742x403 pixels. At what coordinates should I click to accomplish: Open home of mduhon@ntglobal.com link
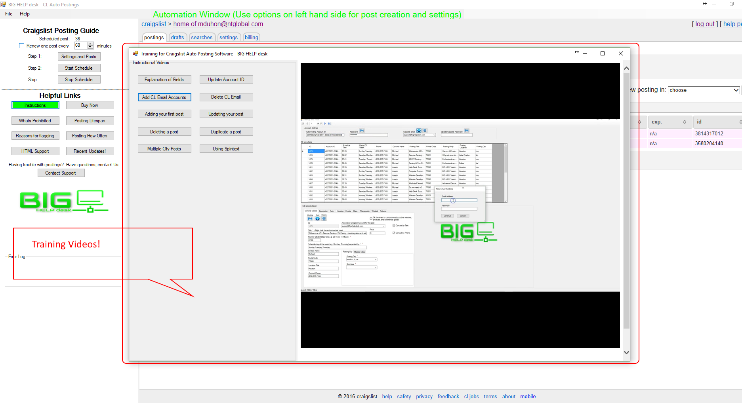(218, 24)
